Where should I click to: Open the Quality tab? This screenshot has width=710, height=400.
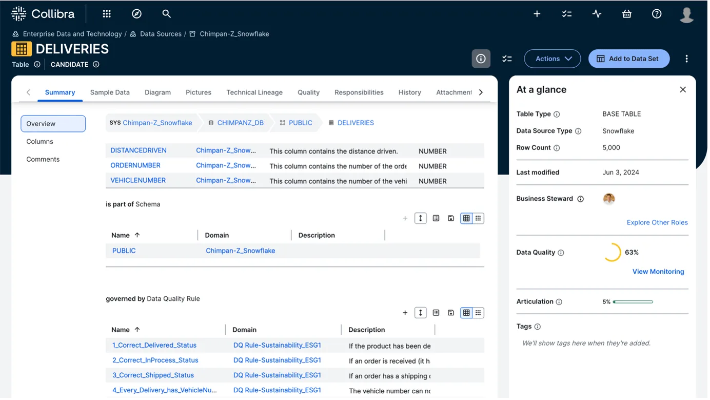click(308, 92)
